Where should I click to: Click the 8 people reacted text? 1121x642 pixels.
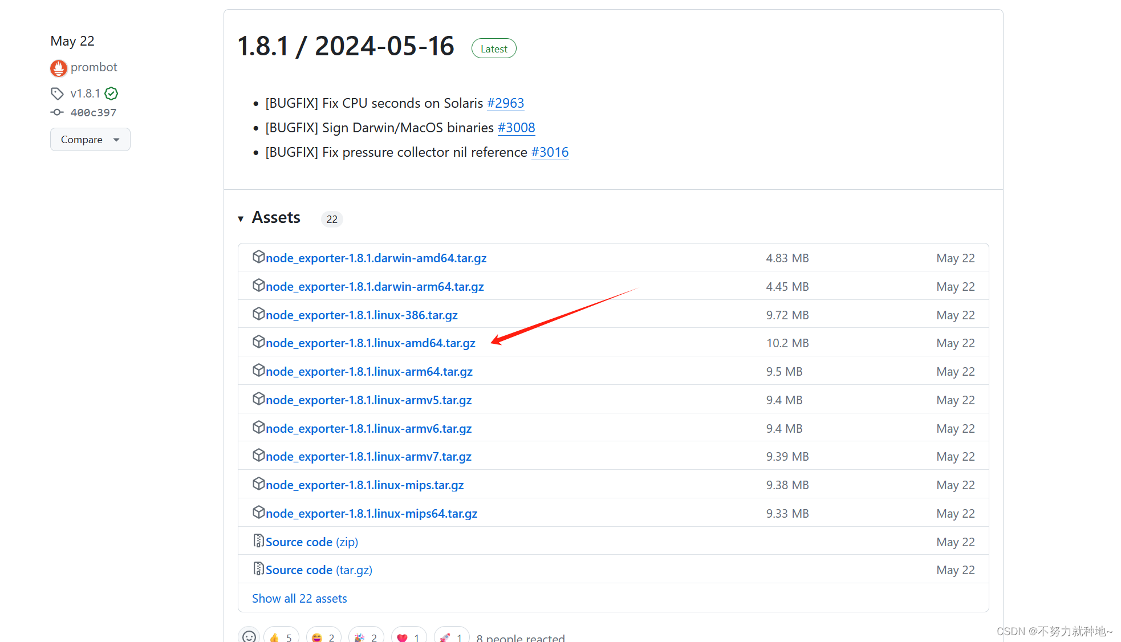[521, 639]
